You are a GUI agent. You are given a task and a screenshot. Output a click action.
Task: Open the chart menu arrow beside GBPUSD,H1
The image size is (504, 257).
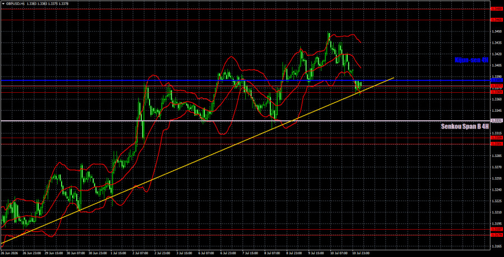point(3,3)
